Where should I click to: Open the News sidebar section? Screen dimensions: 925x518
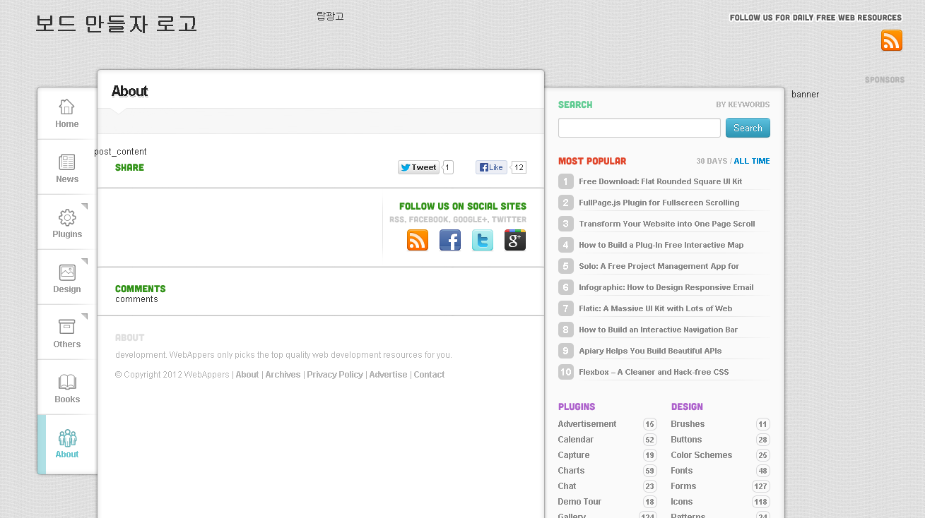[x=67, y=169]
